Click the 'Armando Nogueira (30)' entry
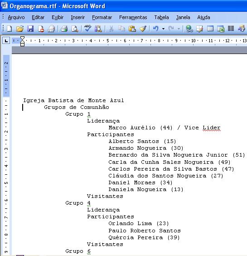 [146, 148]
